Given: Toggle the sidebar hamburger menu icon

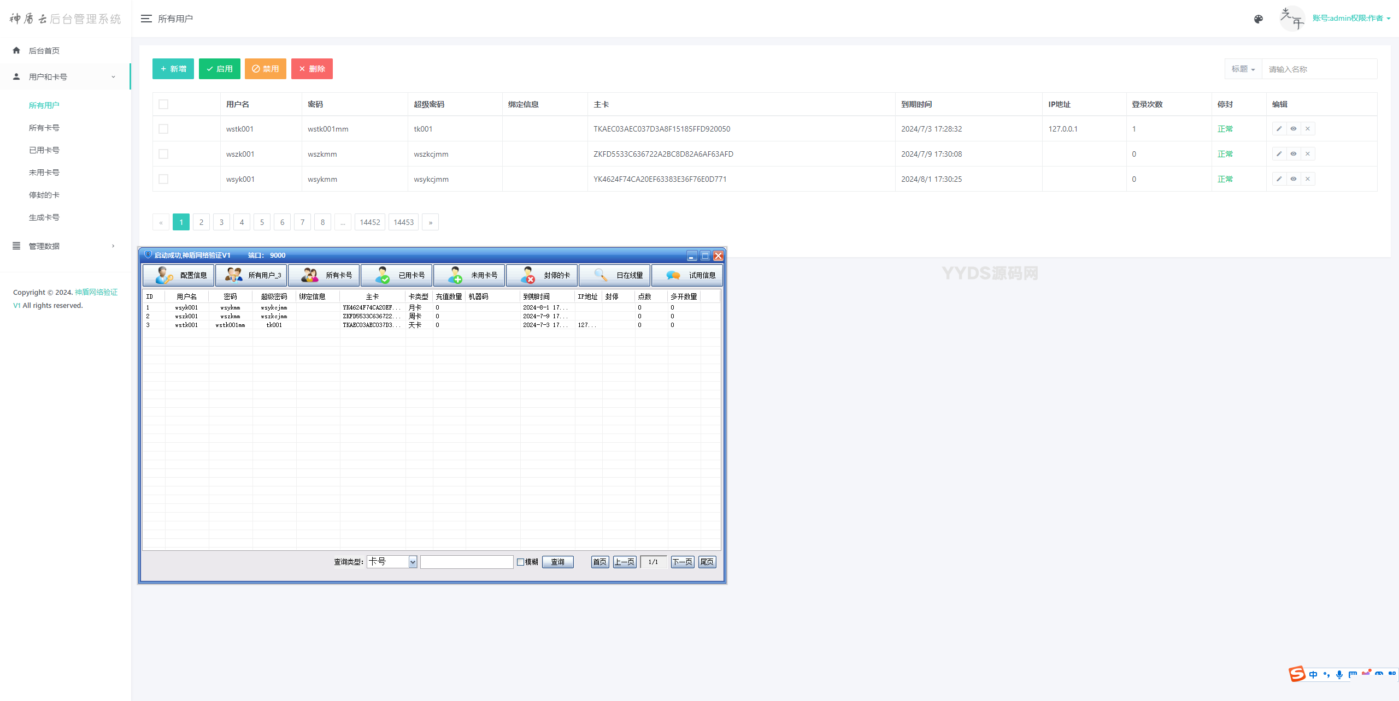Looking at the screenshot, I should 146,19.
